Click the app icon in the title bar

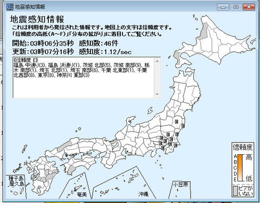tap(10, 7)
